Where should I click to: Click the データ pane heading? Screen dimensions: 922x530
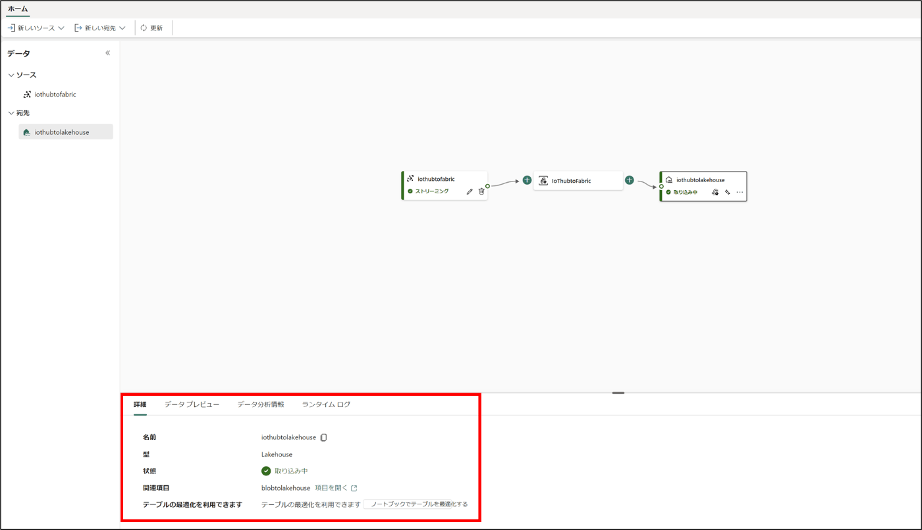[18, 53]
